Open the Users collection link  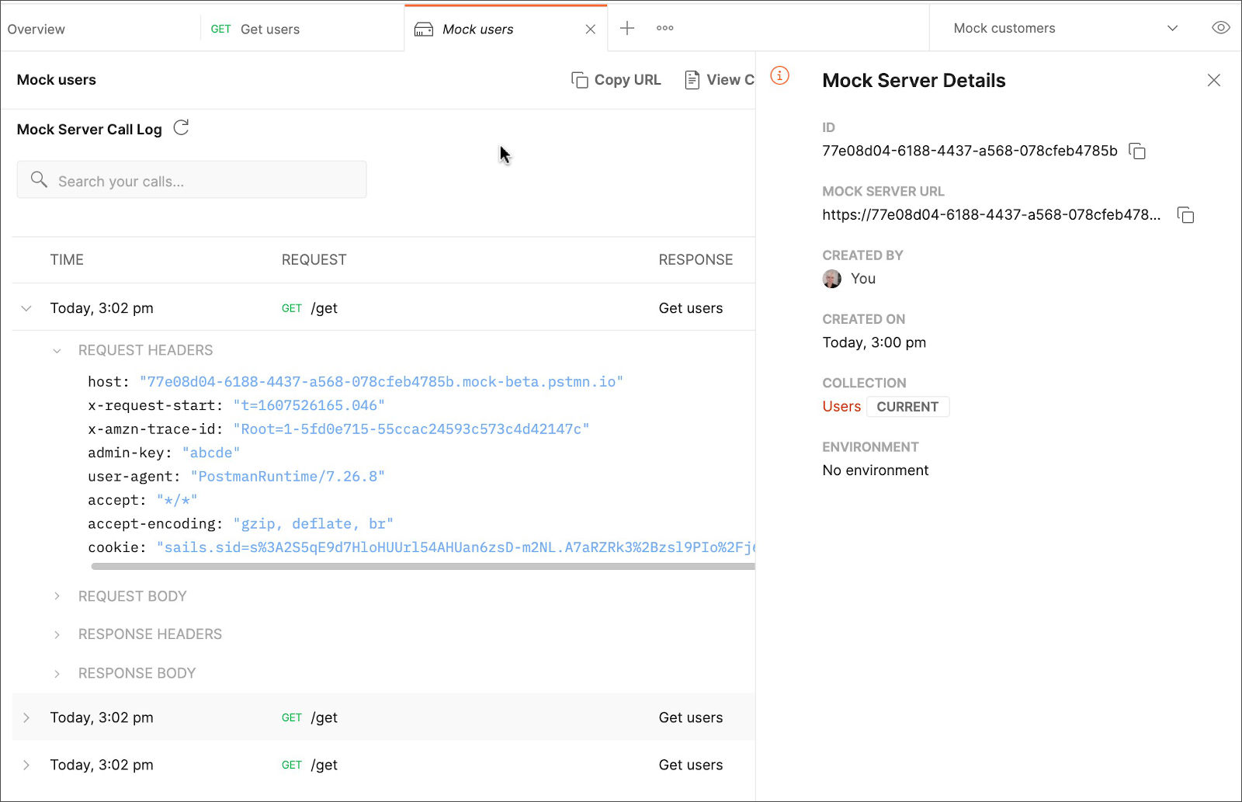(x=841, y=406)
